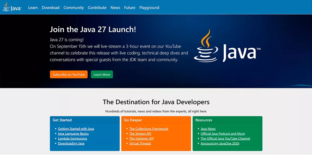
Task: Click the Subscribe on YouTube button
Action: (x=69, y=75)
